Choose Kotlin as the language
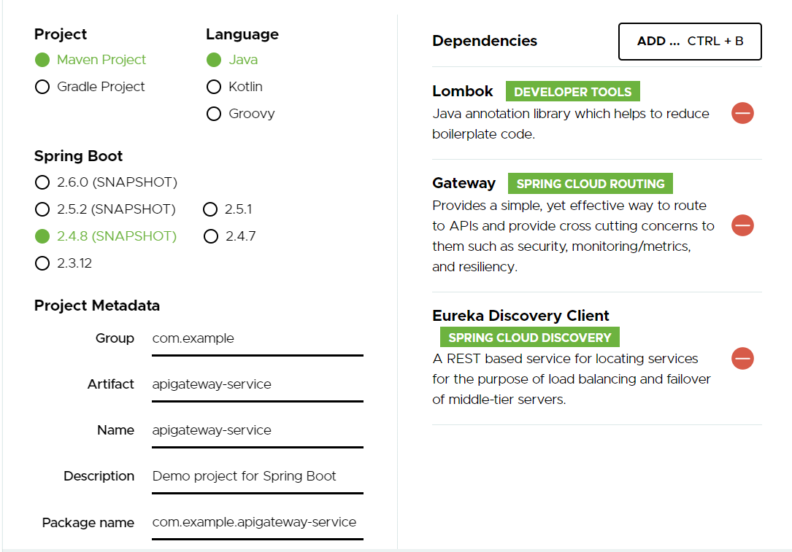Image resolution: width=792 pixels, height=552 pixels. (x=214, y=87)
